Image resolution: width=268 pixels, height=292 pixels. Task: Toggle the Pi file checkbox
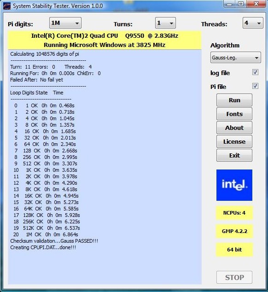point(255,86)
